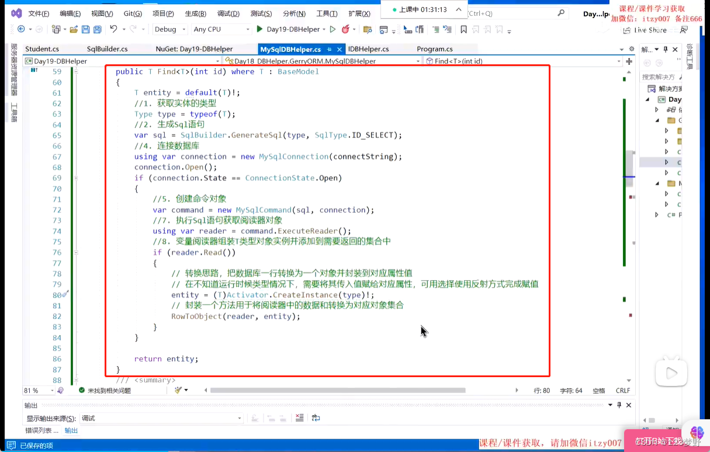
Task: Open the 项目(P) menu
Action: (x=163, y=13)
